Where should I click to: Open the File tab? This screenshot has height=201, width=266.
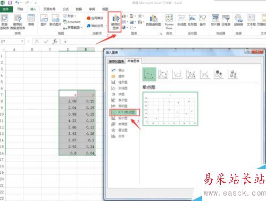pyautogui.click(x=6, y=9)
